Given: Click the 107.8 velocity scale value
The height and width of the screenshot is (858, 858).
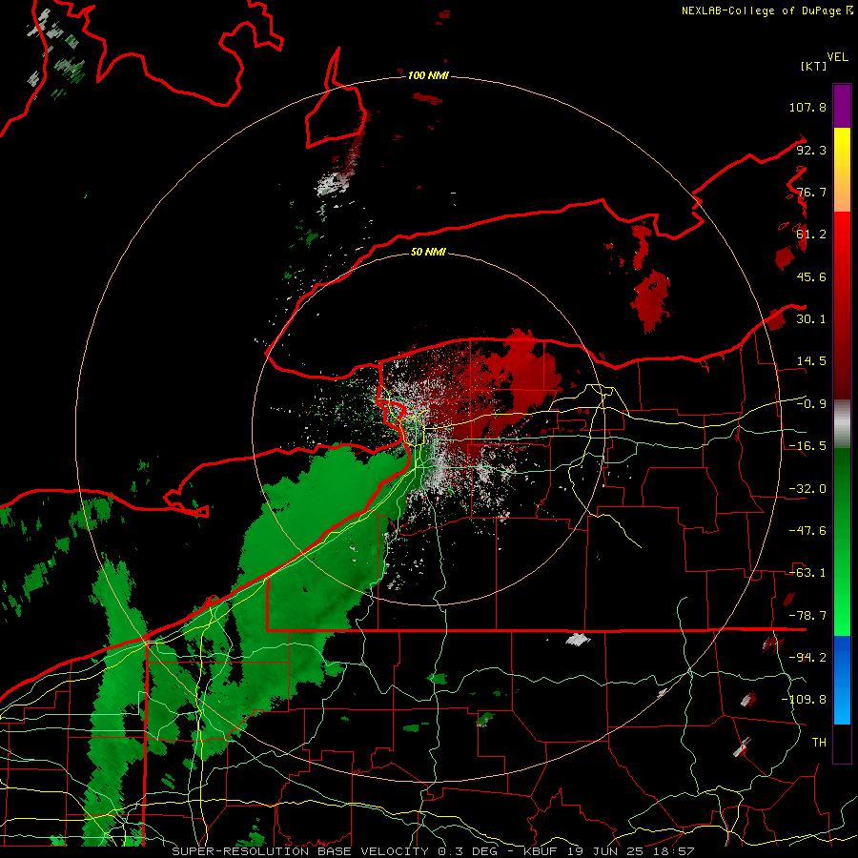Looking at the screenshot, I should pos(807,107).
